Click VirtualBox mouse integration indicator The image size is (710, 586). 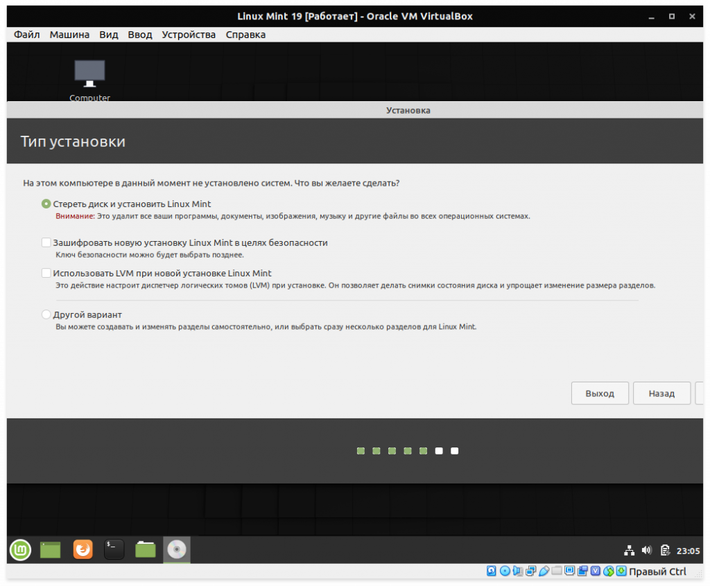[609, 571]
